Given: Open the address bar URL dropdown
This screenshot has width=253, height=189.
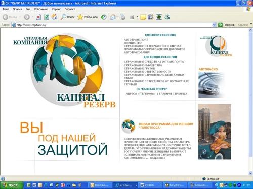Looking at the screenshot, I should 214,25.
